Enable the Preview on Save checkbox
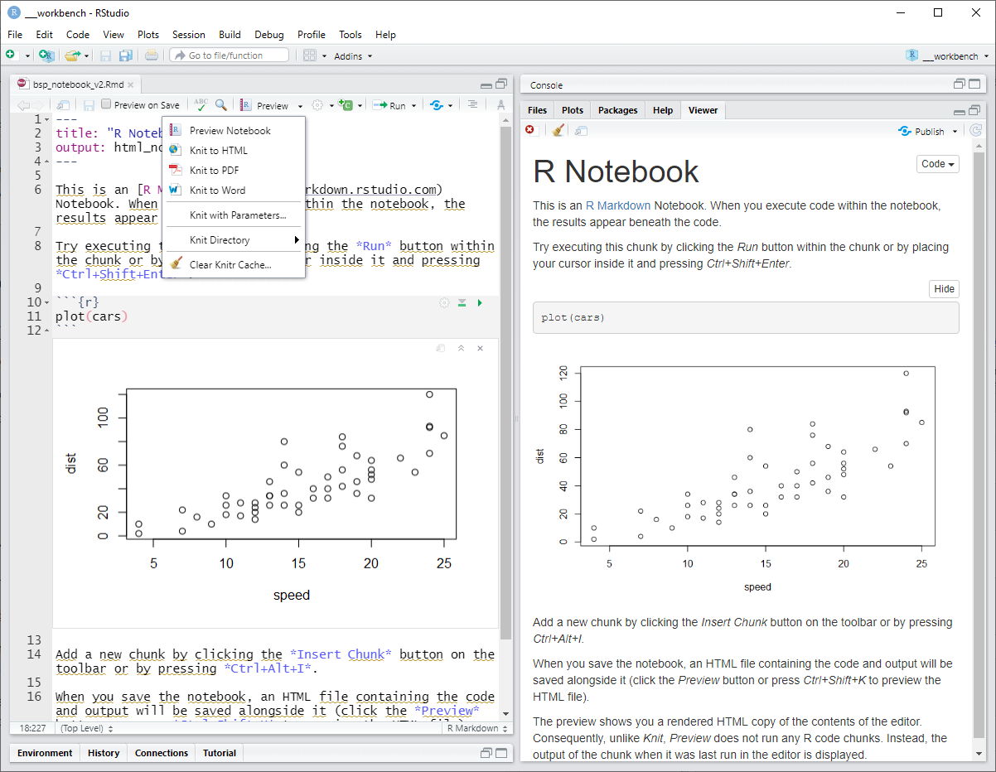 [x=106, y=104]
